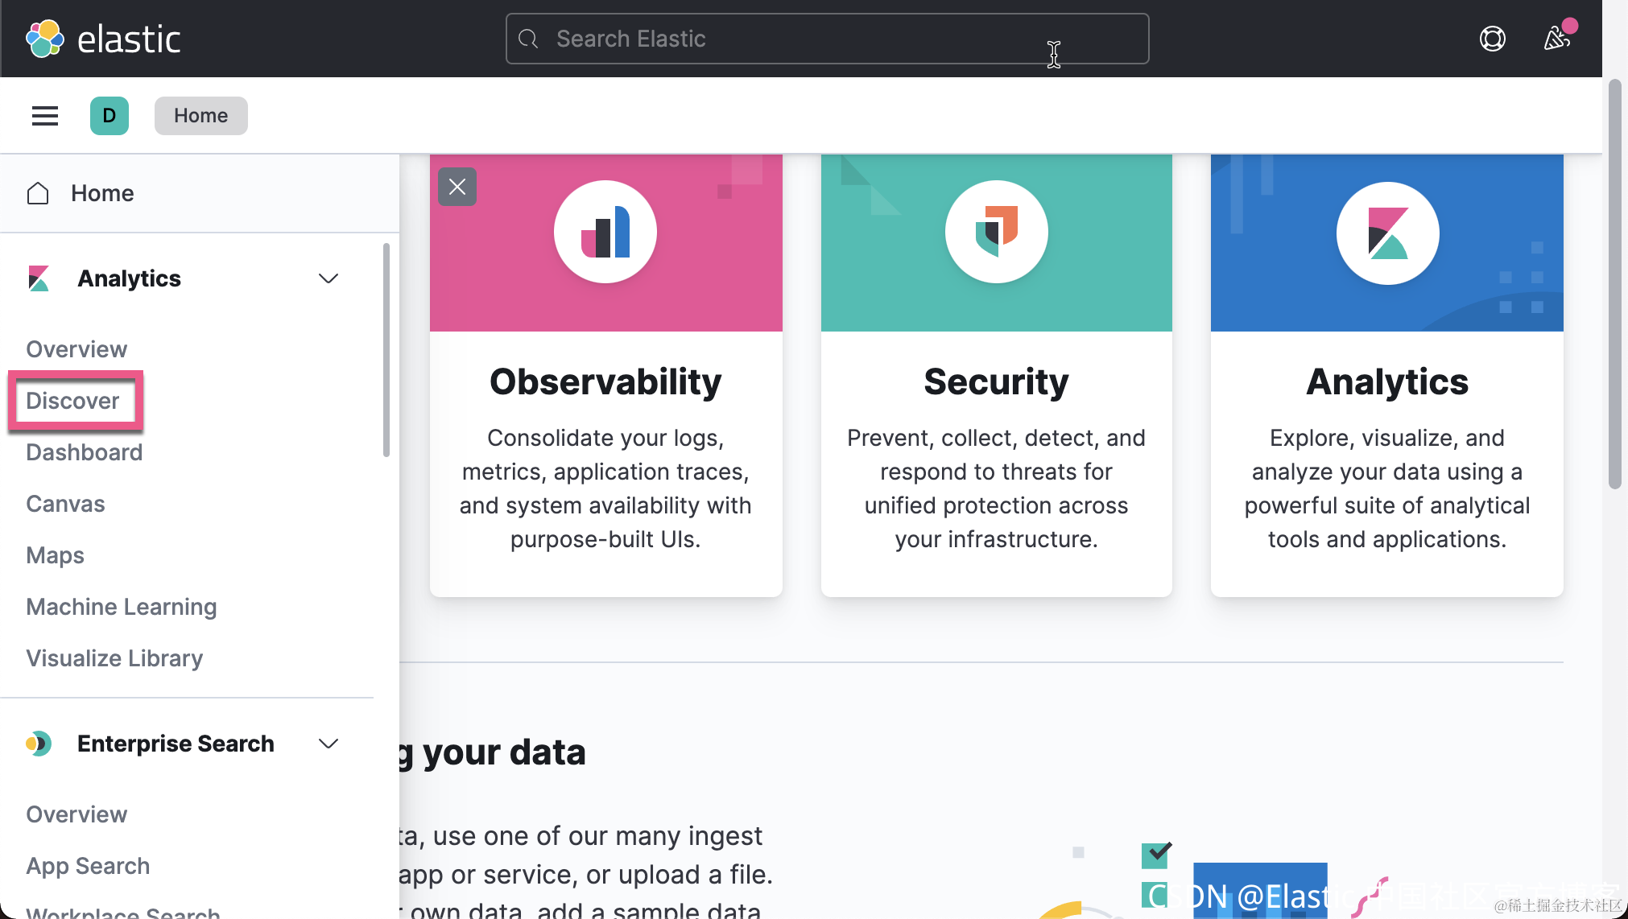Open the newsfeed celebration icon
This screenshot has height=919, width=1628.
1556,39
